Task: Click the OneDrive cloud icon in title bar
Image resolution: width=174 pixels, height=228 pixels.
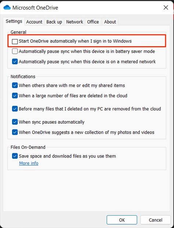Action: 7,7
